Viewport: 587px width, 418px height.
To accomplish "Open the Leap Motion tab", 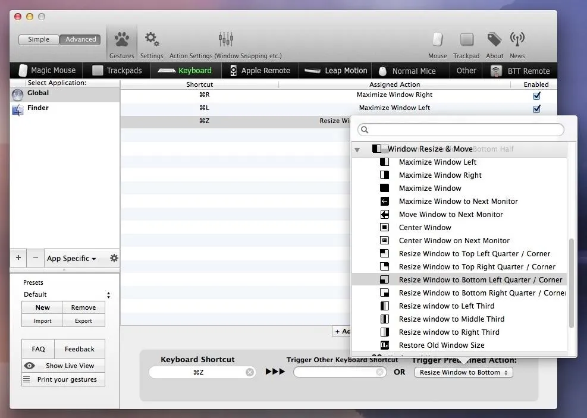I will tap(336, 70).
